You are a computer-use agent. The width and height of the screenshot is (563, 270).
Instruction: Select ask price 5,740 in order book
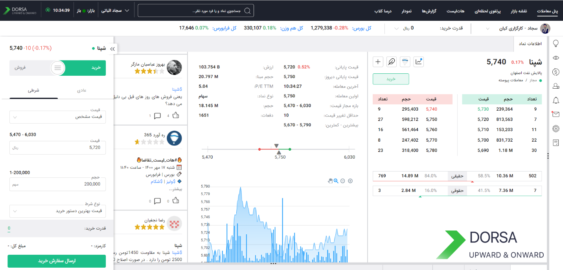tap(431, 109)
